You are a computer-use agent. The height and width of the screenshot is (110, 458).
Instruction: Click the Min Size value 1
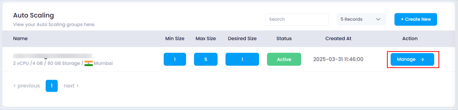pyautogui.click(x=175, y=59)
